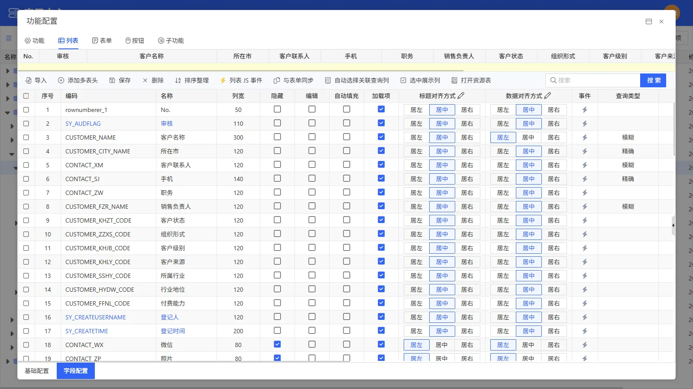Click the lightning event icon for CONTACT_SJ row

point(585,179)
